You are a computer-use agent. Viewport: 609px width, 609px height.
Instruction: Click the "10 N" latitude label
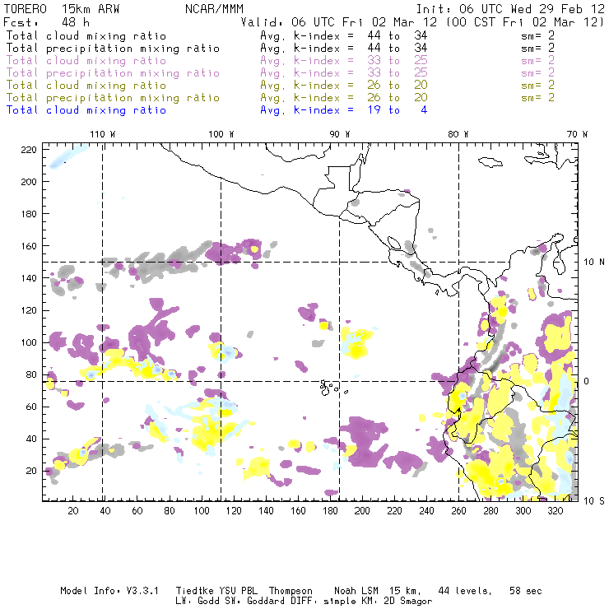point(594,263)
